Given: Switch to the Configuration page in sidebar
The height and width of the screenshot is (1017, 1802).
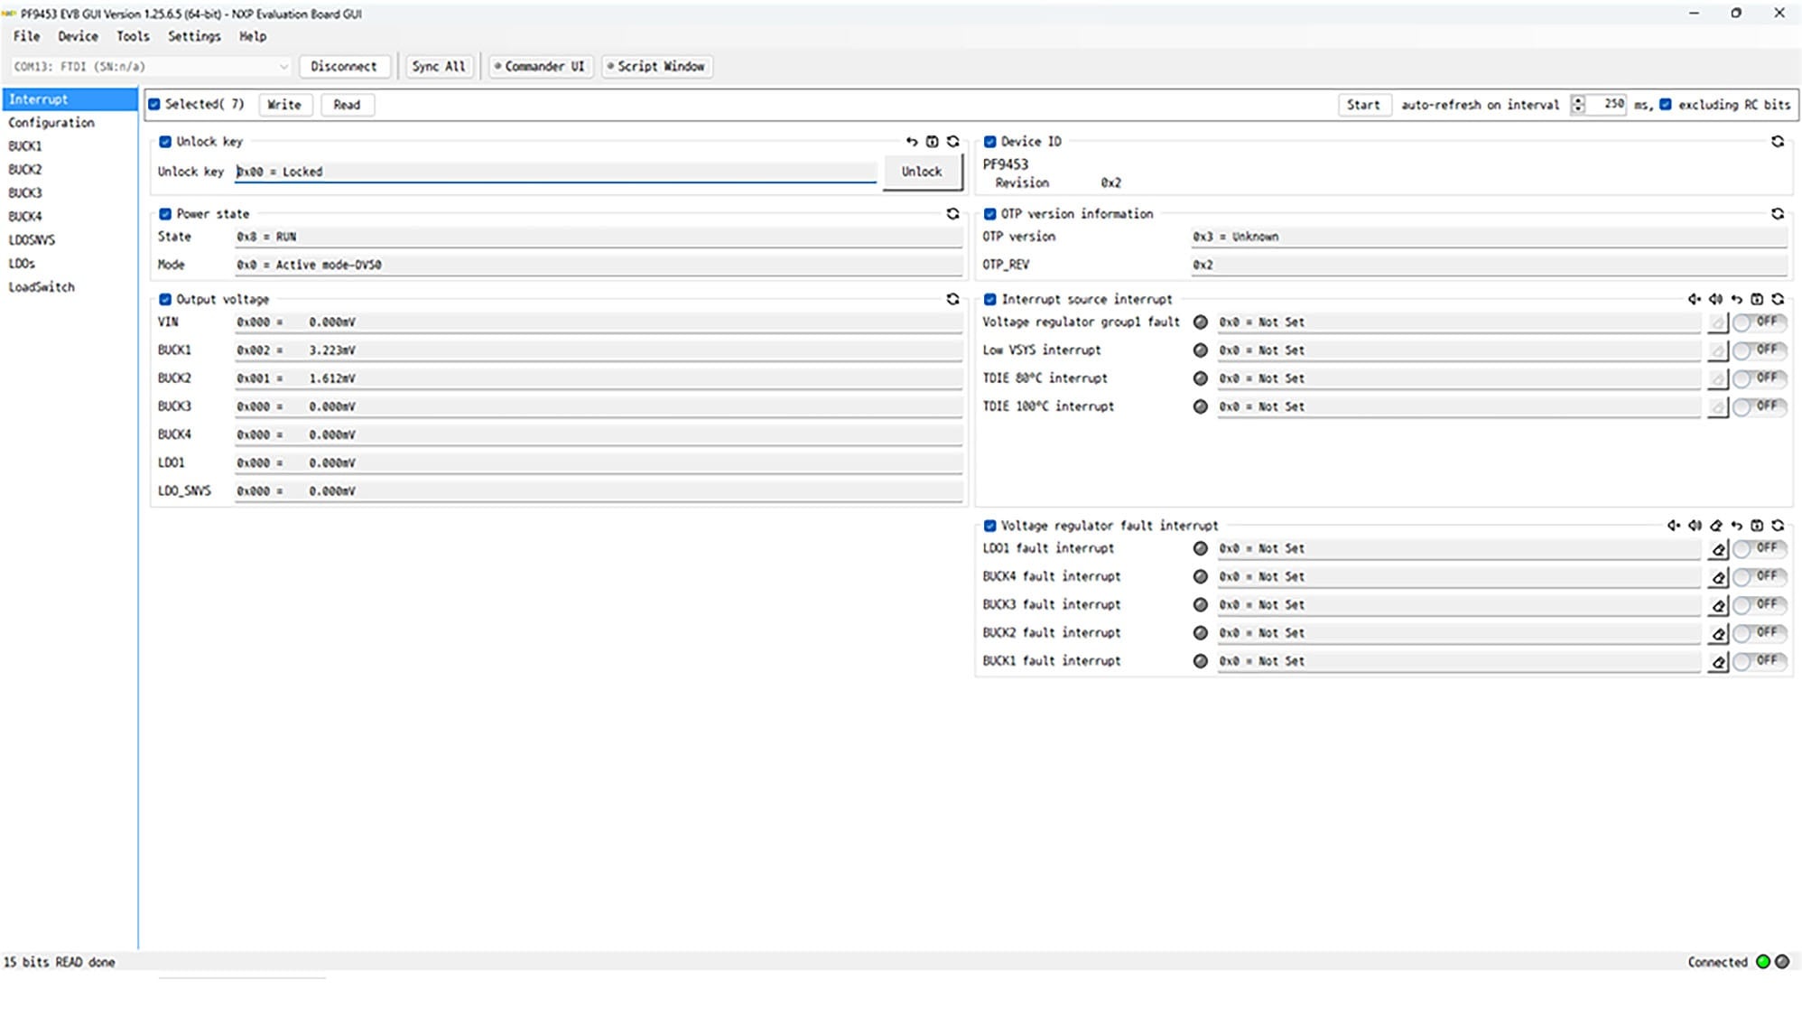Looking at the screenshot, I should click(x=51, y=122).
